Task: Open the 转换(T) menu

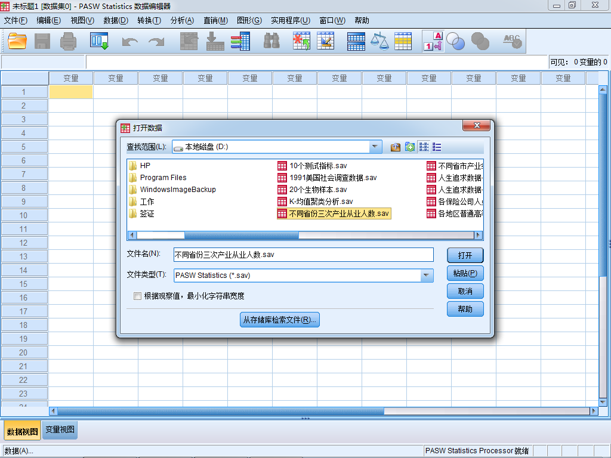Action: tap(149, 21)
